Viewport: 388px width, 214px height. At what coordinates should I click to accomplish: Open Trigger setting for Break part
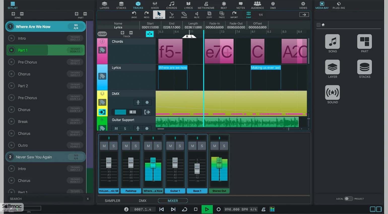[x=75, y=122]
